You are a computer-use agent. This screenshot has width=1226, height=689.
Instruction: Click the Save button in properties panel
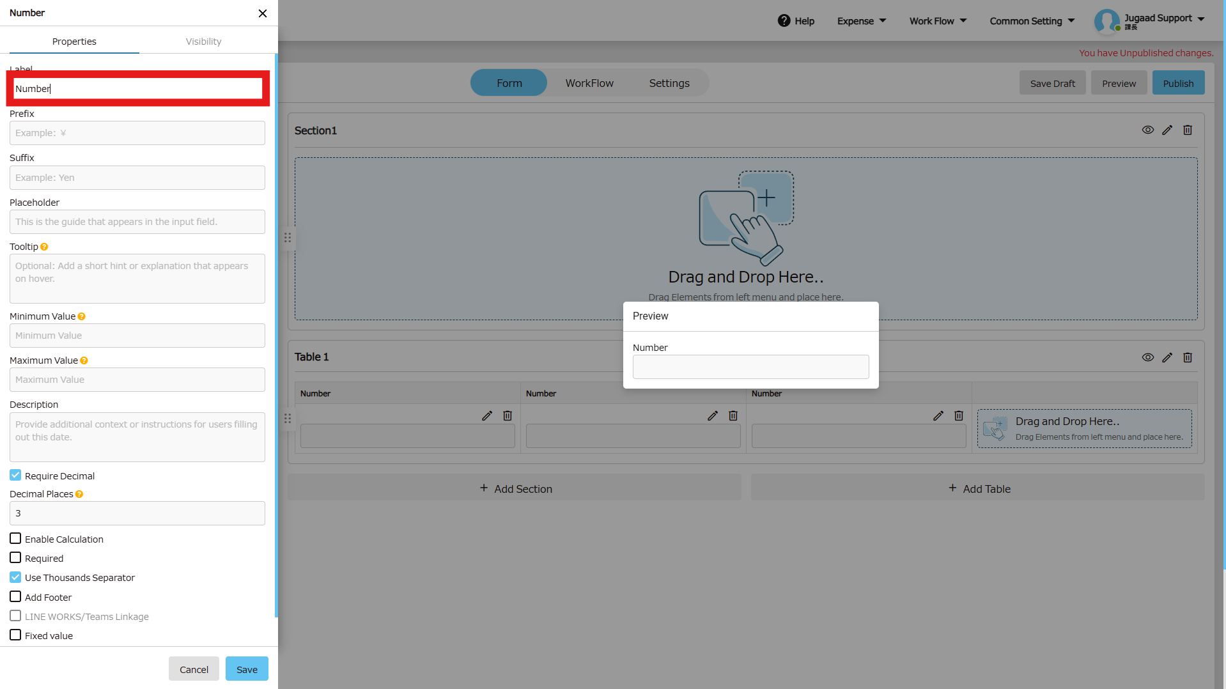[x=247, y=669]
